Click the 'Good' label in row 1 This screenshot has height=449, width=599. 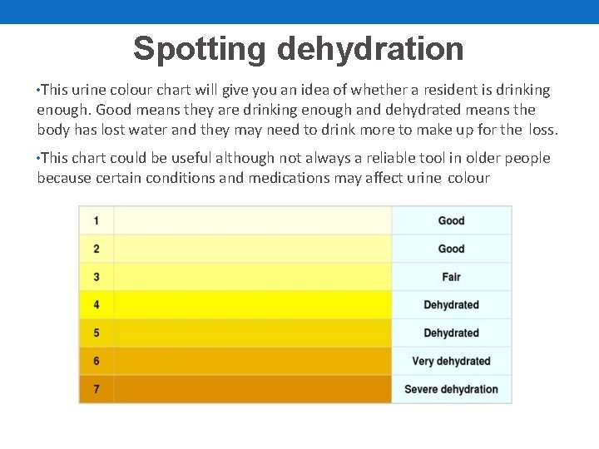tap(451, 220)
